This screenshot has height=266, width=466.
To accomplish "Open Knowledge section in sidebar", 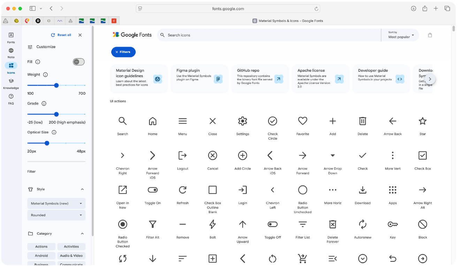I will pos(11,84).
